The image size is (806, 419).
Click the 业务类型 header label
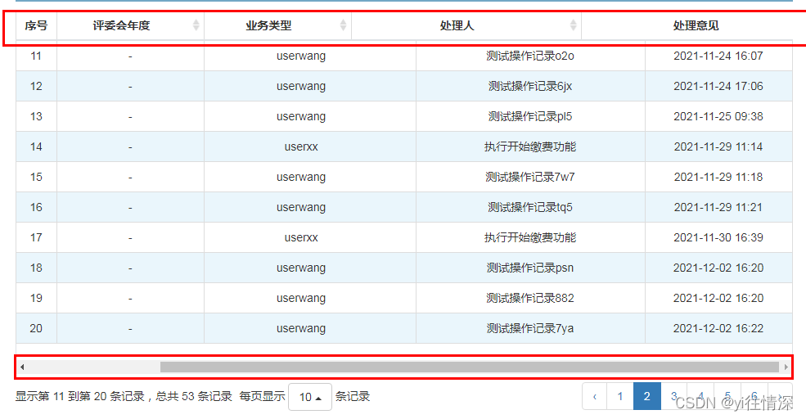(268, 25)
